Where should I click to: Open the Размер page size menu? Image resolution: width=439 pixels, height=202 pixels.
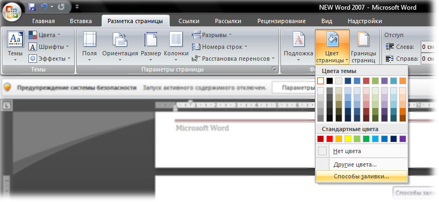150,46
